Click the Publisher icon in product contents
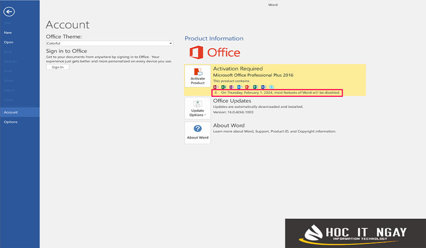This screenshot has height=248, width=426. pyautogui.click(x=255, y=87)
